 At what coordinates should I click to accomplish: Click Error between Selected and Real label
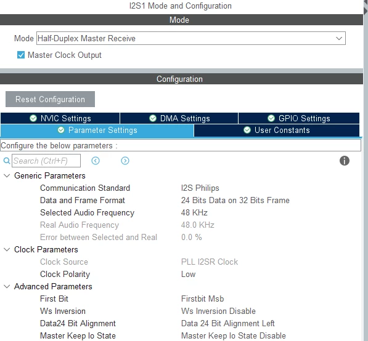[x=99, y=237]
